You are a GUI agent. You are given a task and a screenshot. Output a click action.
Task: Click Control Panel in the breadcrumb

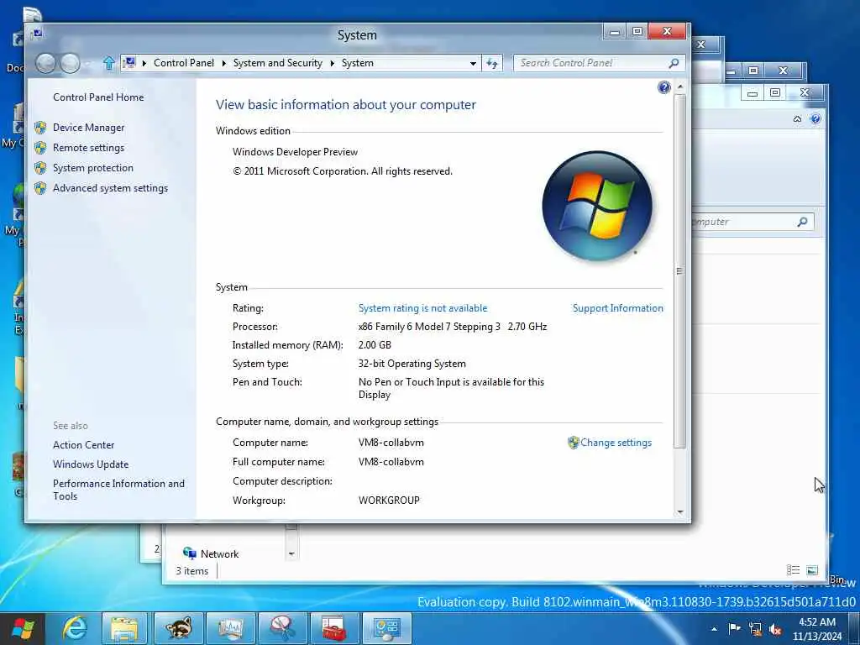click(x=184, y=63)
